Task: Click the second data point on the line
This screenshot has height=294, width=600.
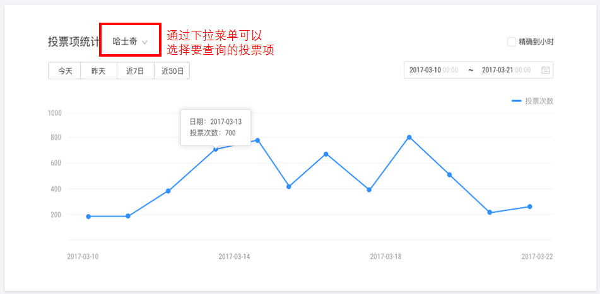Action: click(128, 216)
